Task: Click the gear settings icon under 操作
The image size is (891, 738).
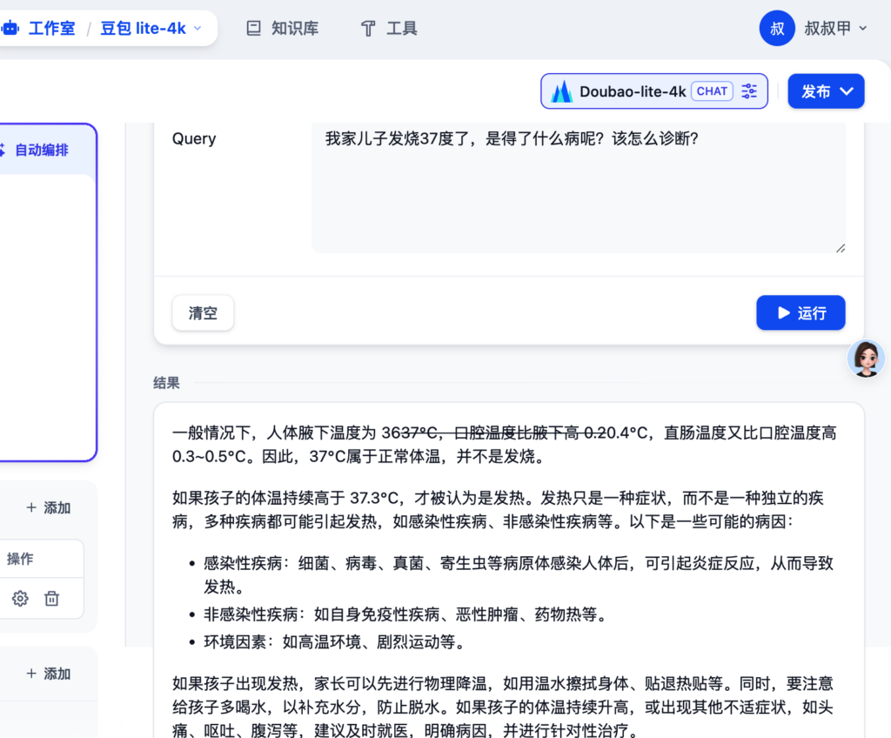Action: (20, 598)
